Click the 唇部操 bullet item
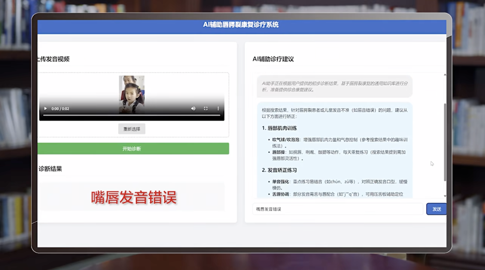The image size is (485, 270). (339, 155)
